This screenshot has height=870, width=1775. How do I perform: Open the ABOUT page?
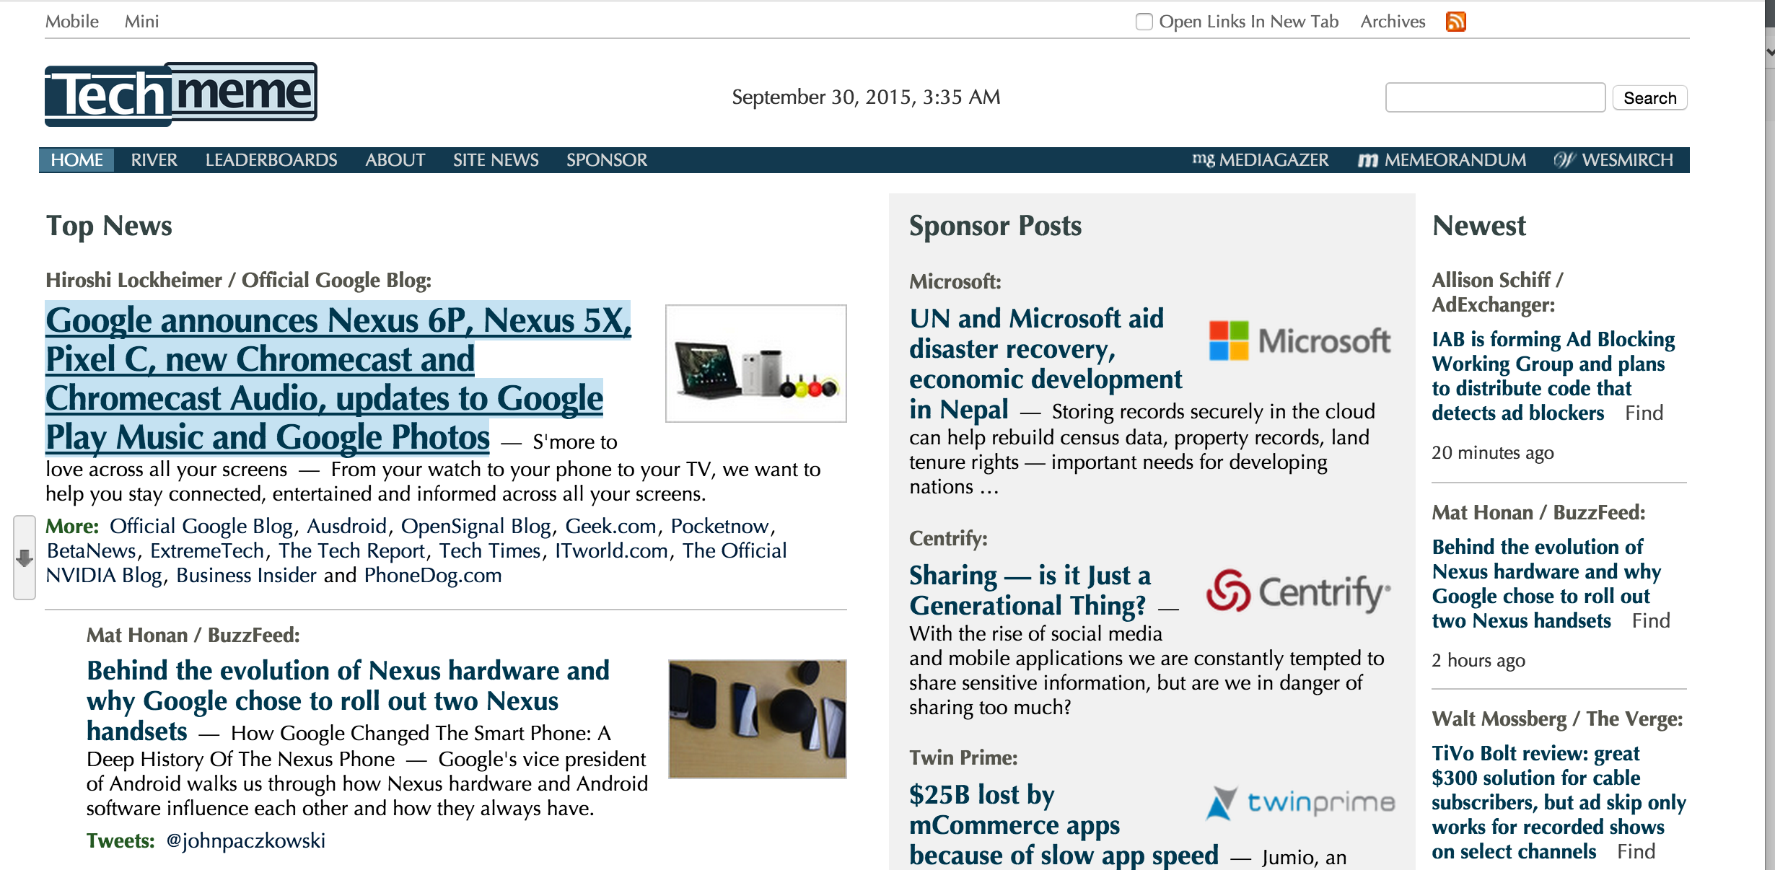tap(395, 159)
